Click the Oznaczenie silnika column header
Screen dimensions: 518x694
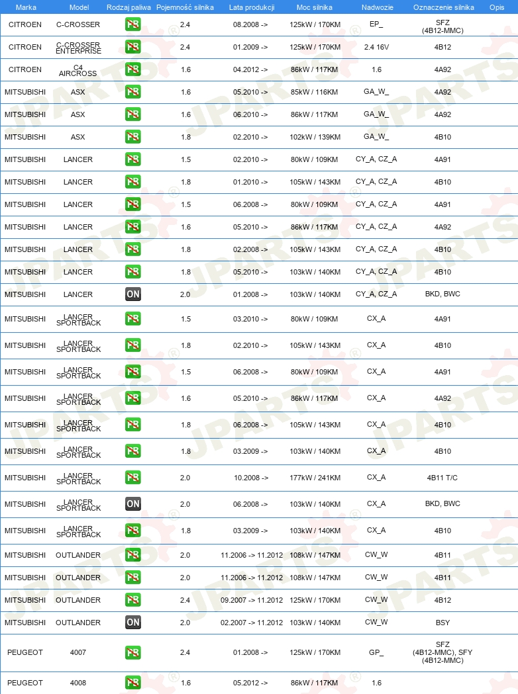tap(443, 7)
